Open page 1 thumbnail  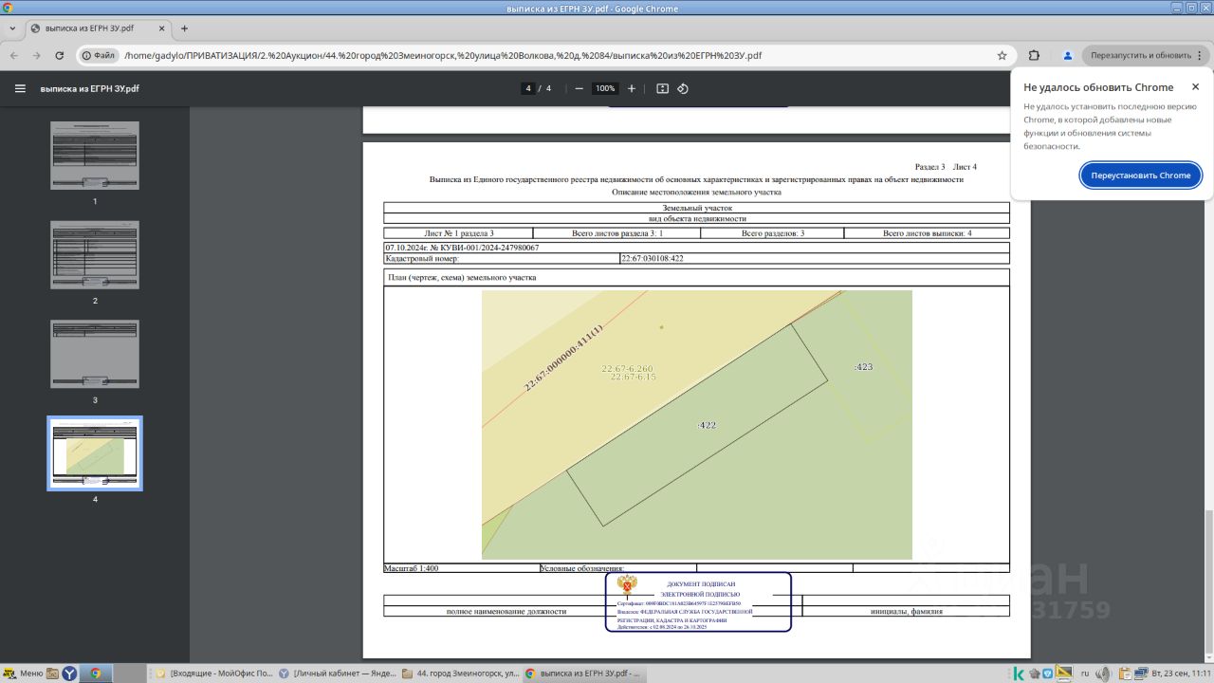point(95,156)
